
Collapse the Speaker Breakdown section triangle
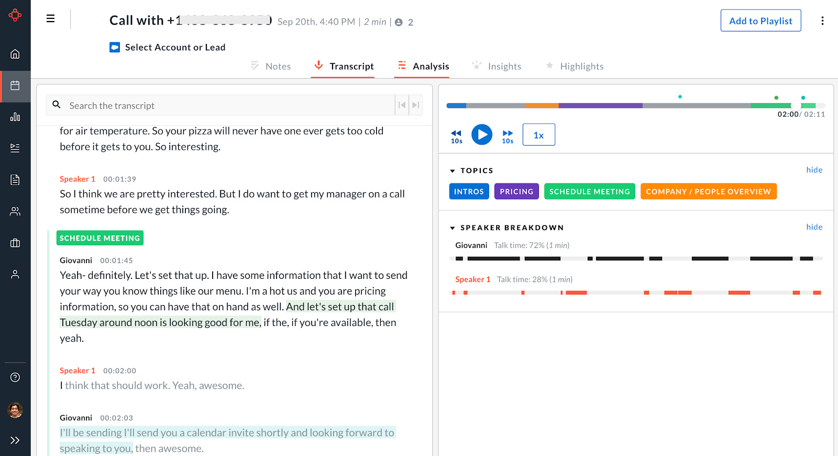[453, 228]
